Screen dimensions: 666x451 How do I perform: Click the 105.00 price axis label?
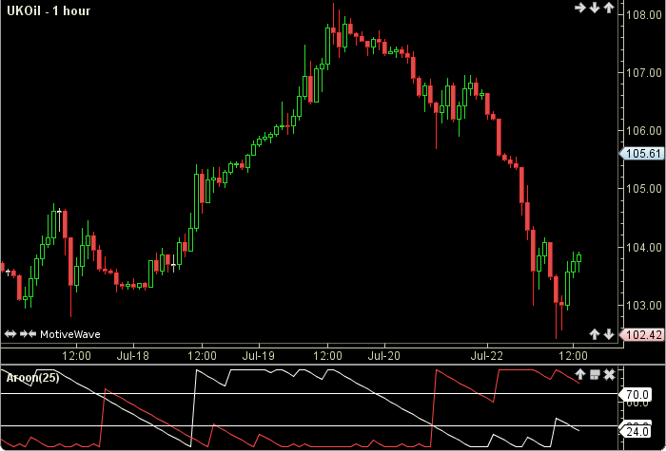(644, 188)
